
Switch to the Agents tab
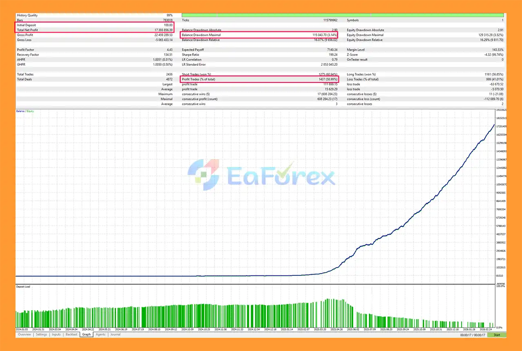[100, 334]
